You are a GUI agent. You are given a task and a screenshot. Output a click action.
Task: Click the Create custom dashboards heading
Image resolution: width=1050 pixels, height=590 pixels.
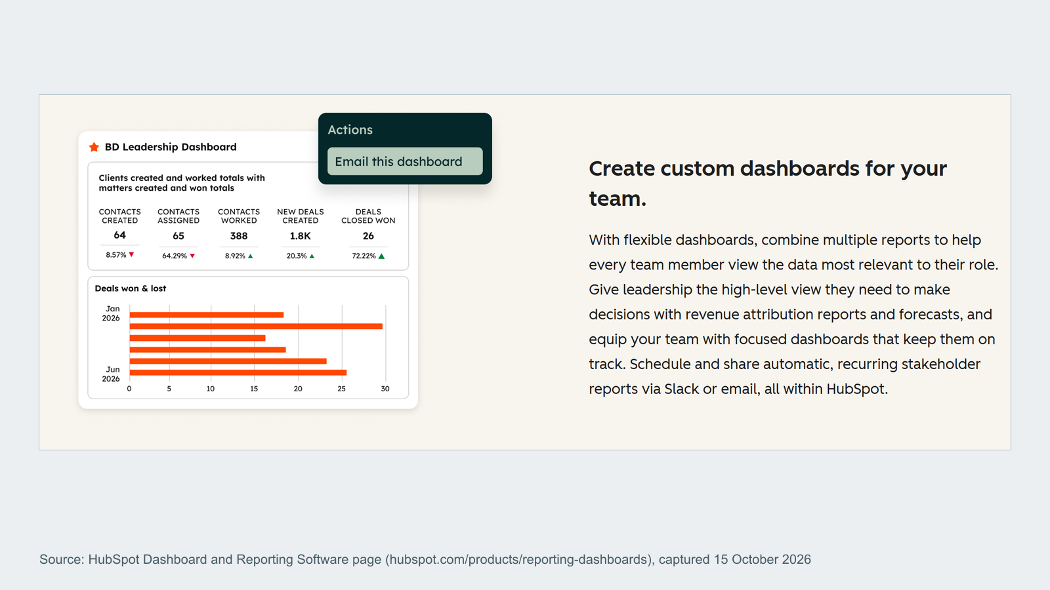pyautogui.click(x=768, y=183)
